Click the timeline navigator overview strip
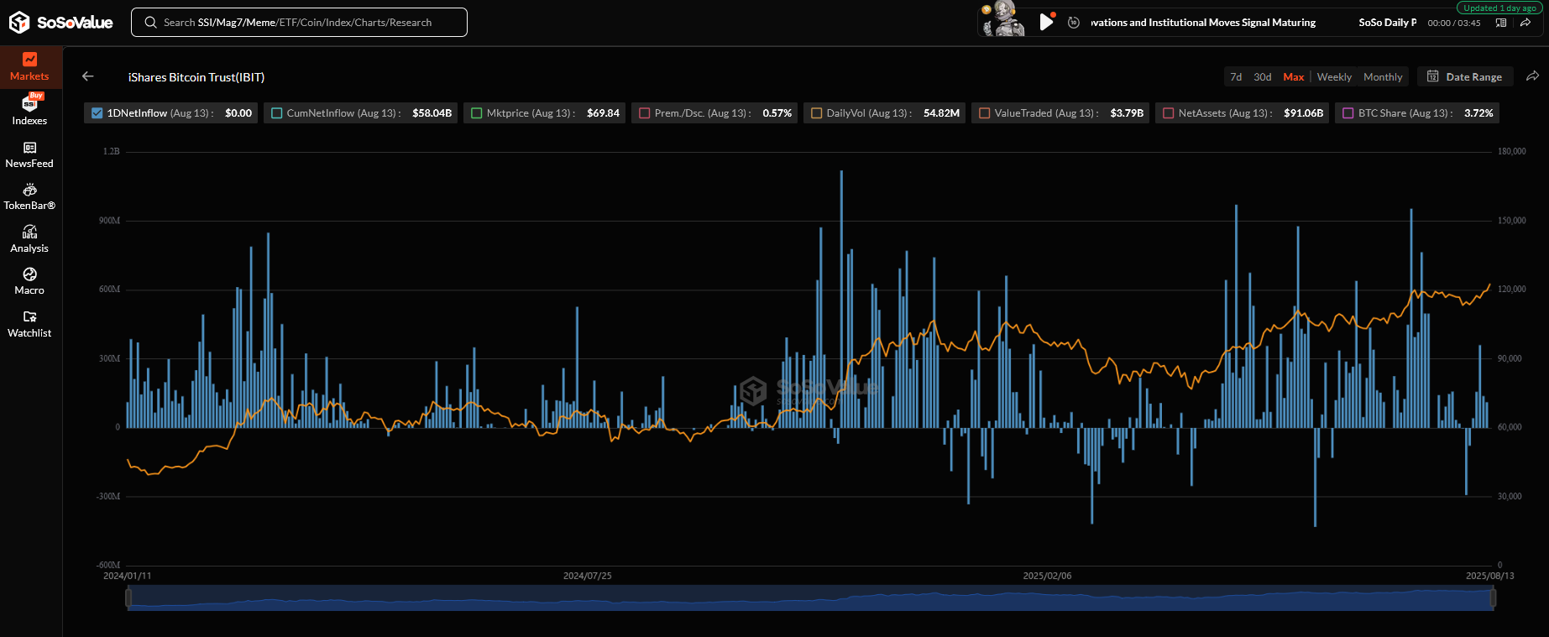 click(810, 598)
